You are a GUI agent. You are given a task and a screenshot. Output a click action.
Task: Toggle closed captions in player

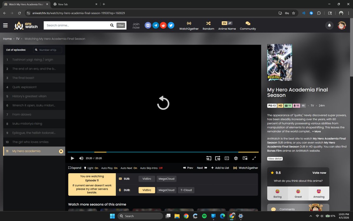click(227, 158)
